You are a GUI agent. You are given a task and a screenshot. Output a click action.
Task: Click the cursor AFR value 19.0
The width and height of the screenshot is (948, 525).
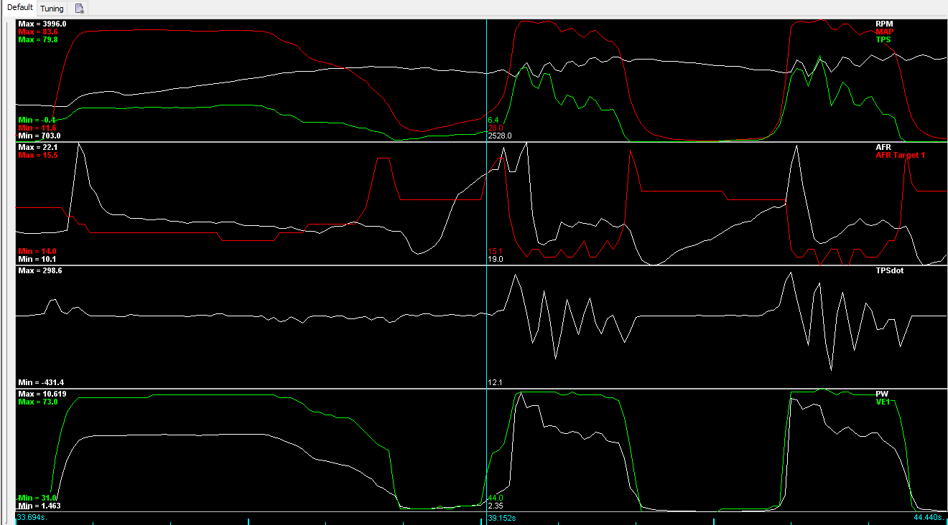pos(496,259)
